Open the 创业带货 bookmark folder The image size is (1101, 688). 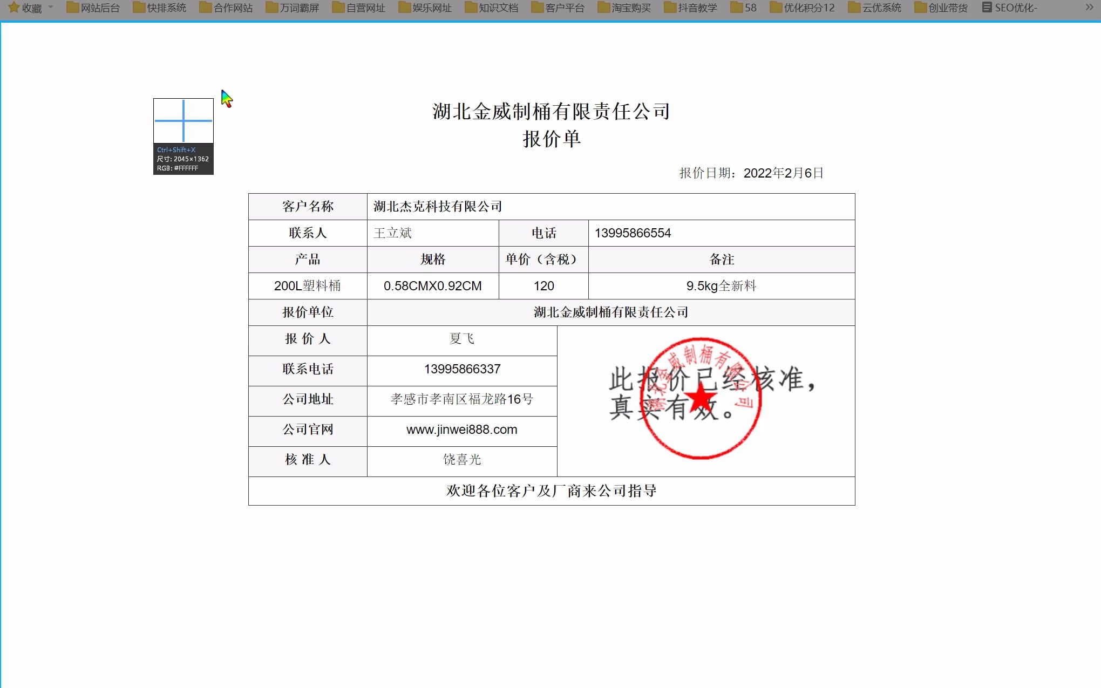pos(941,8)
